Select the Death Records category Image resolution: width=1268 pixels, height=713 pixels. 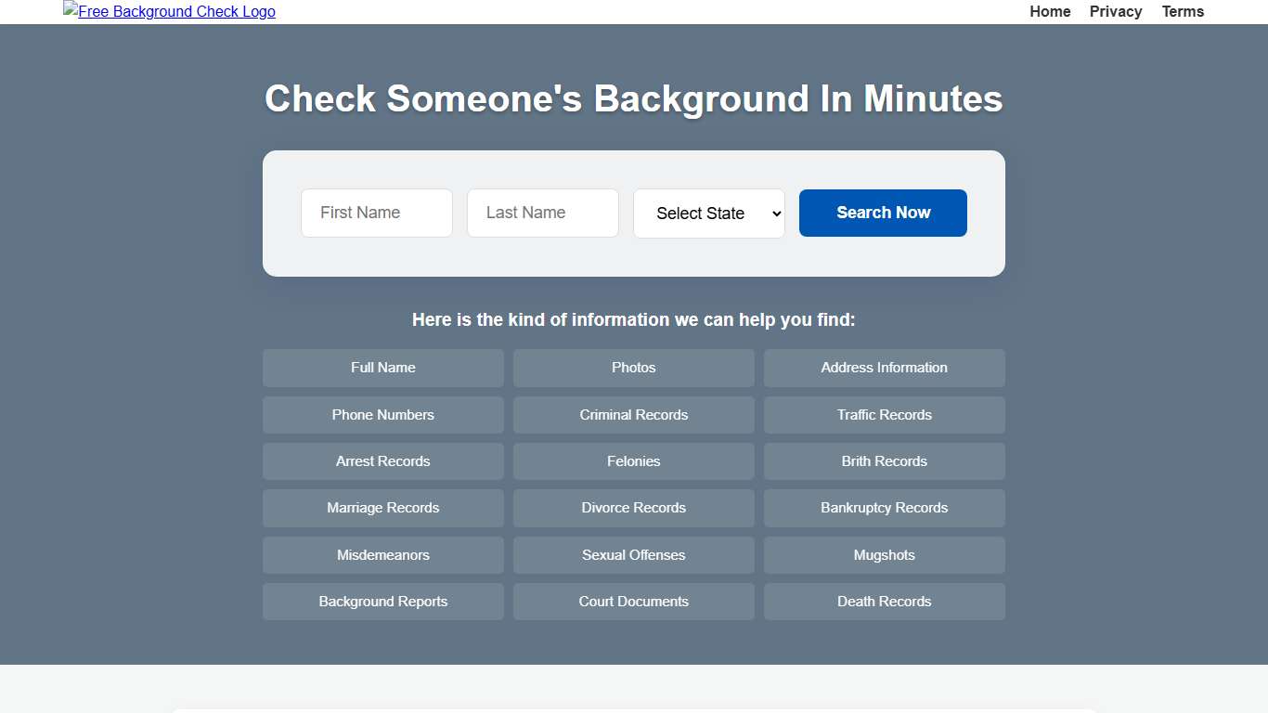point(884,602)
